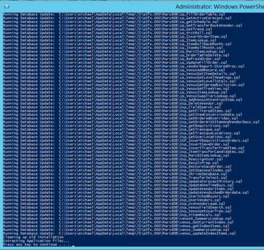Click the USP_InsertRequisitionsOrders.sql line
The height and width of the screenshot is (250, 264).
point(126,141)
